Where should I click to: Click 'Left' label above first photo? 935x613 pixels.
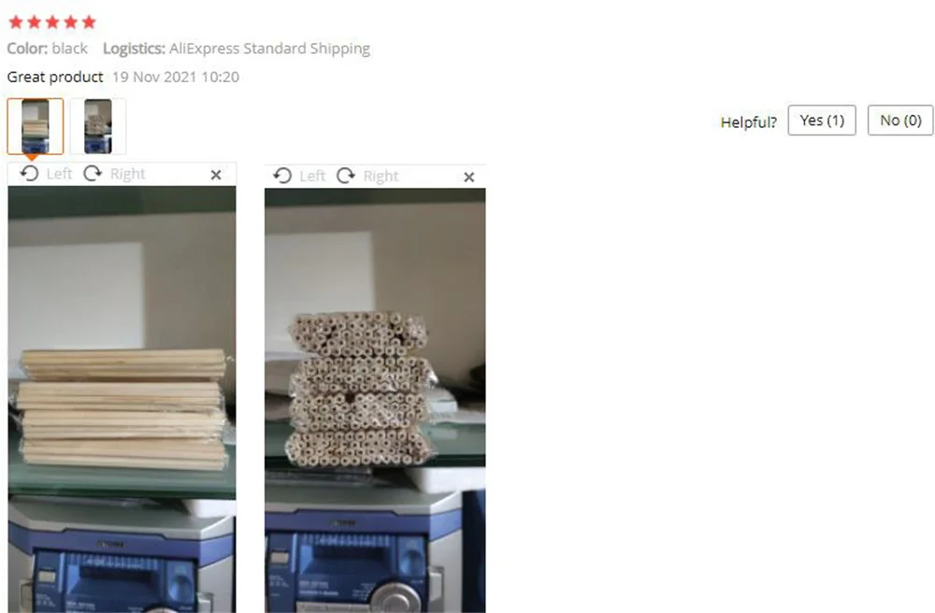(x=59, y=174)
